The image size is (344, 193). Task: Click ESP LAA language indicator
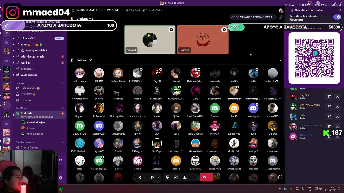coord(310,189)
